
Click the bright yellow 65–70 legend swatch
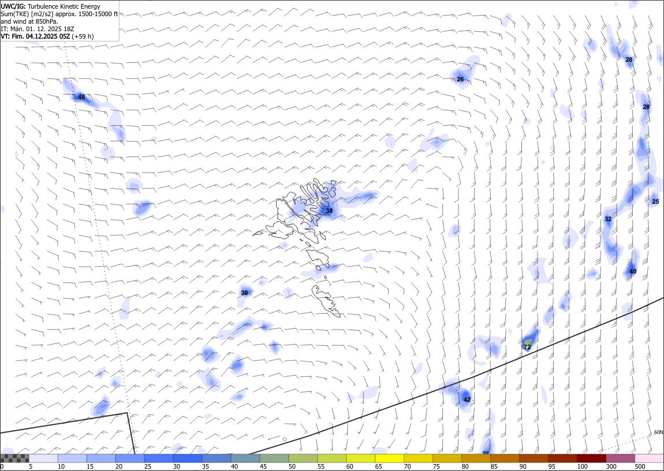click(389, 458)
